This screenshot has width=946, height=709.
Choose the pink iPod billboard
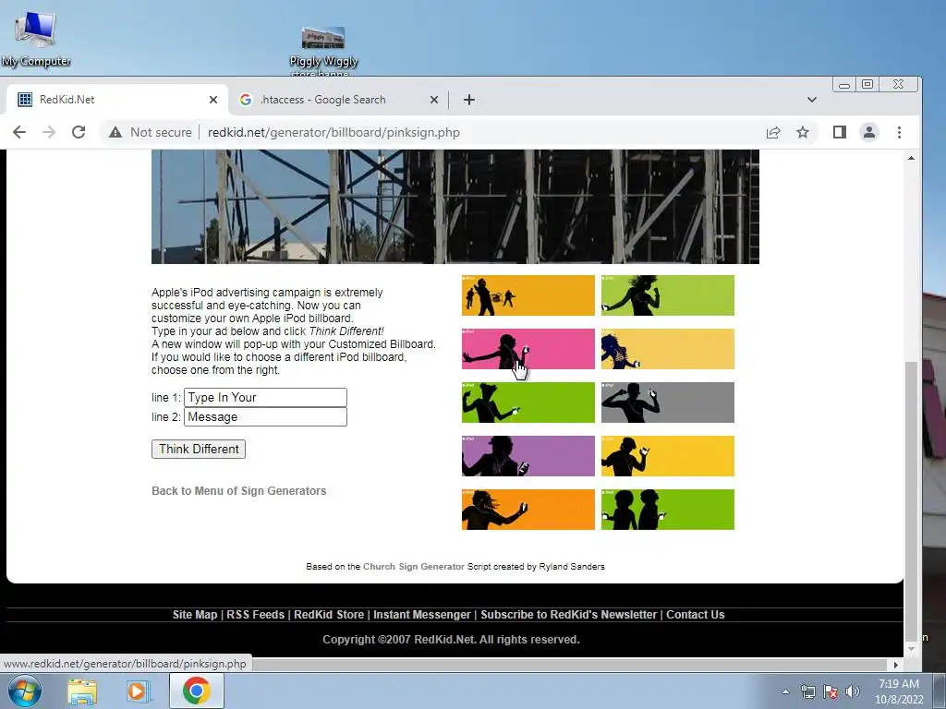coord(528,349)
